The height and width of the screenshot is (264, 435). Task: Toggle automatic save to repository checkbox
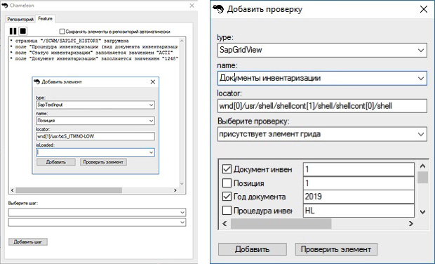pyautogui.click(x=62, y=32)
